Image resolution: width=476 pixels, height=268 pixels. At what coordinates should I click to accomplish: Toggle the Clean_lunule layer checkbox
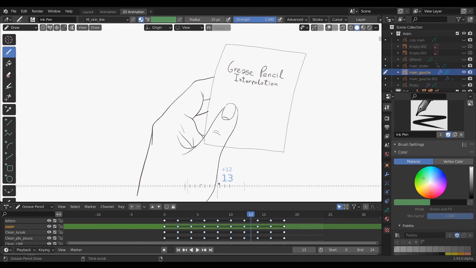coord(55,232)
